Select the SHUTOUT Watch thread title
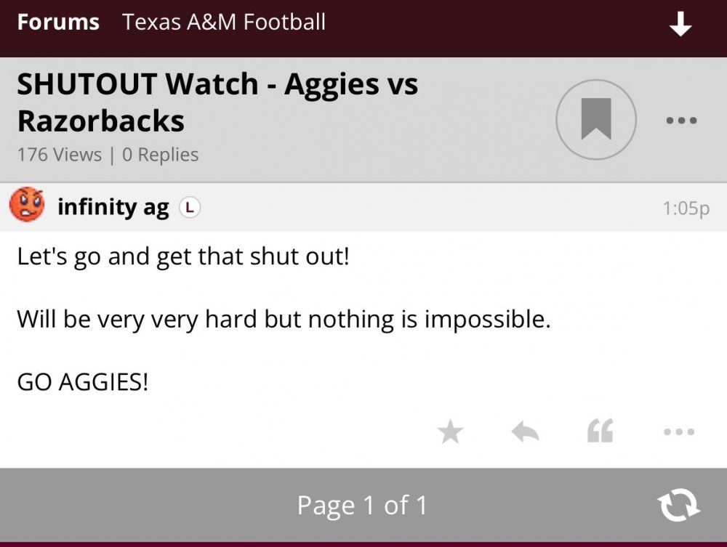Screen dimensions: 727x547 217,102
